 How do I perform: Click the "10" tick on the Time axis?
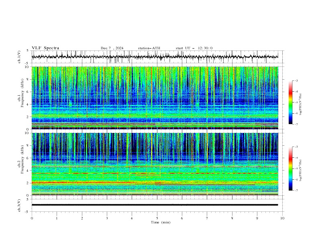pos(282,218)
